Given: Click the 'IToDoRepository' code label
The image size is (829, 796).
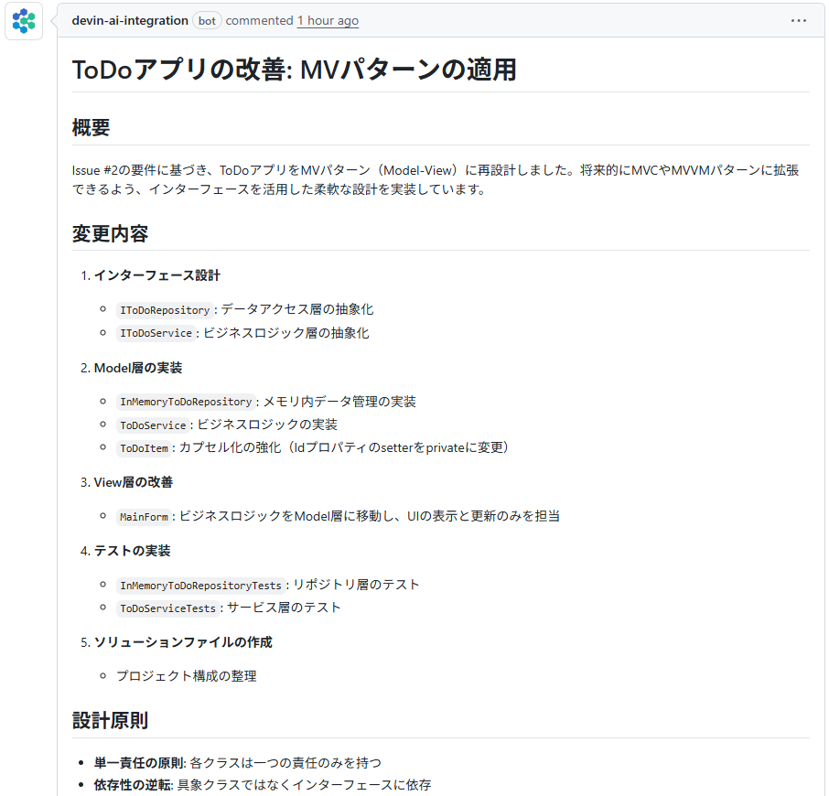Looking at the screenshot, I should click(x=165, y=310).
